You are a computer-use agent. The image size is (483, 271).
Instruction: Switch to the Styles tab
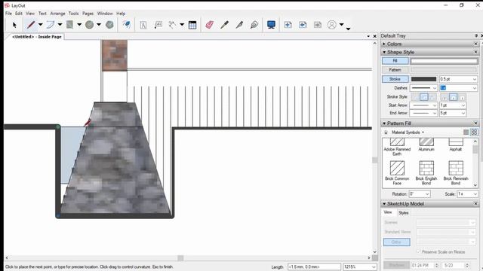click(x=404, y=212)
